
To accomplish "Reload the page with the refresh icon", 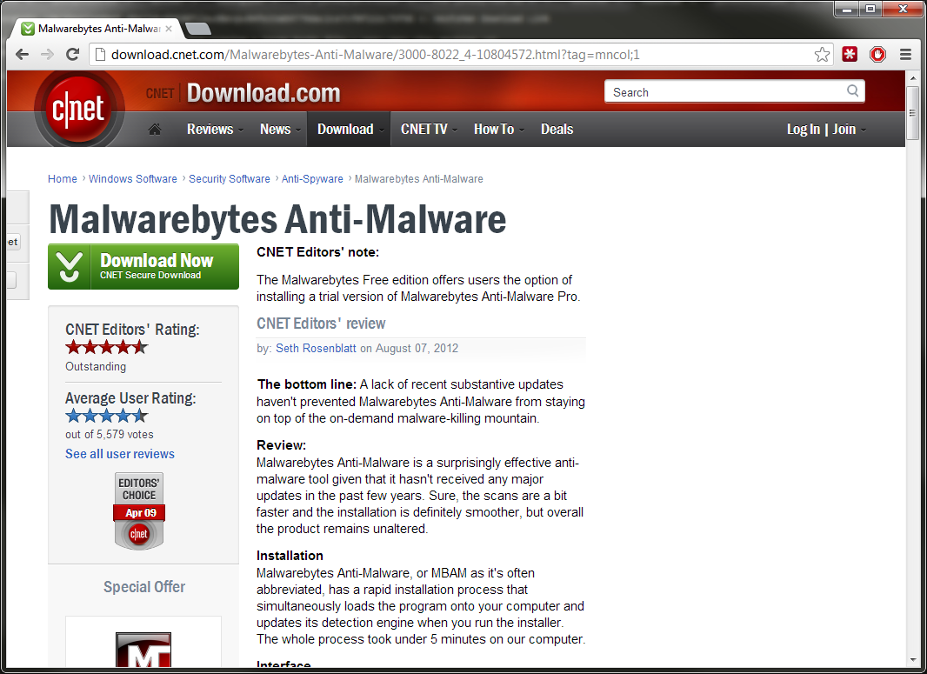I will click(73, 55).
